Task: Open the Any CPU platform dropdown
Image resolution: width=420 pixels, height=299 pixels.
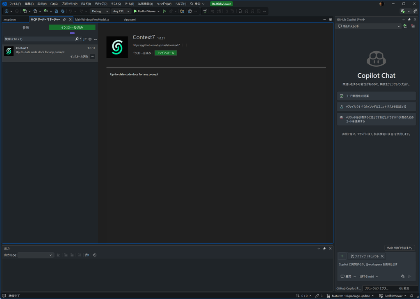Action: (x=121, y=11)
